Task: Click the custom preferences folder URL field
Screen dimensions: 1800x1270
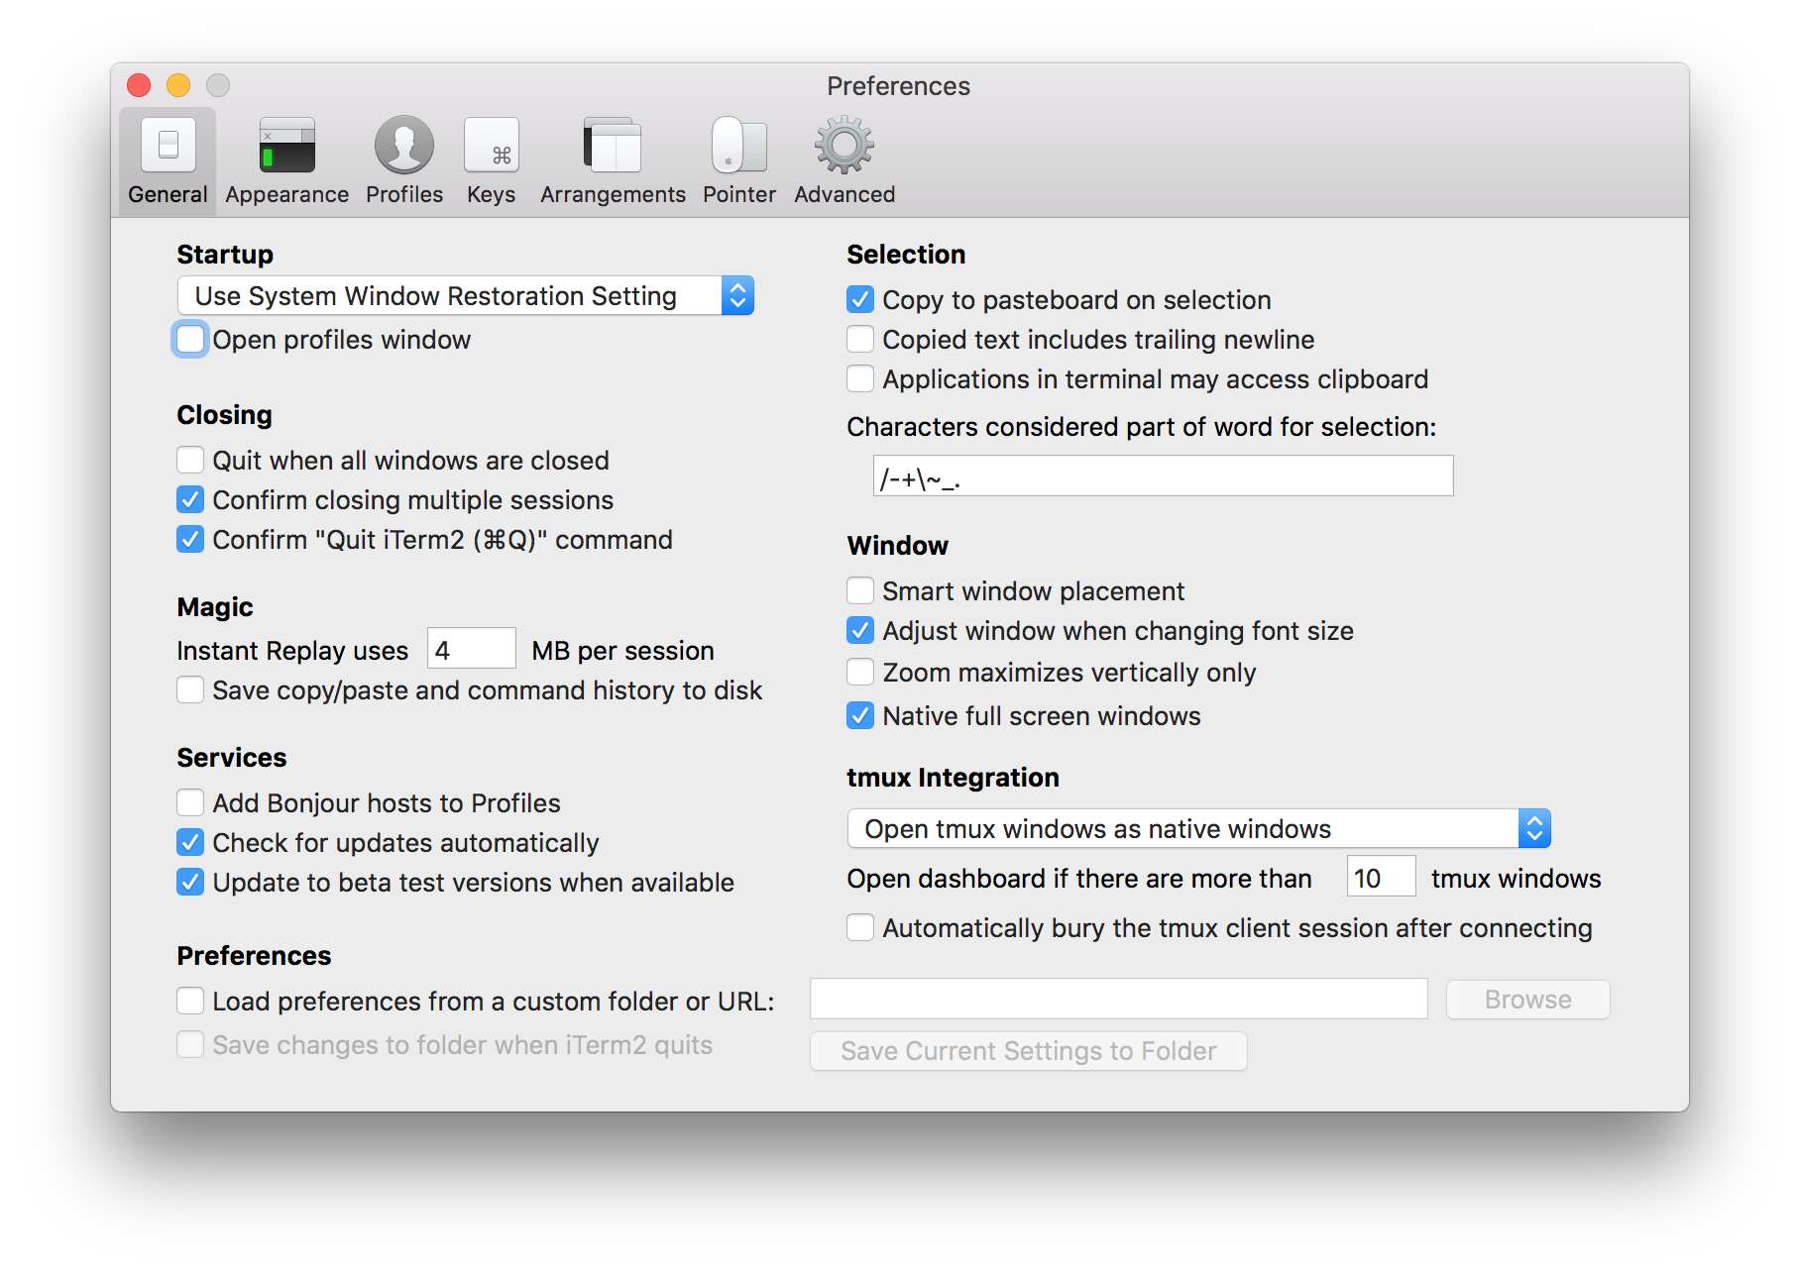Action: click(1119, 999)
